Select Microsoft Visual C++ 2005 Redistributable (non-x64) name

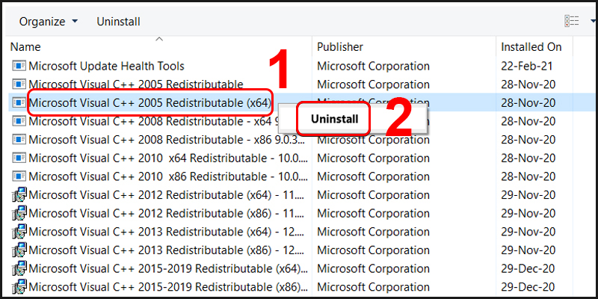[x=136, y=84]
